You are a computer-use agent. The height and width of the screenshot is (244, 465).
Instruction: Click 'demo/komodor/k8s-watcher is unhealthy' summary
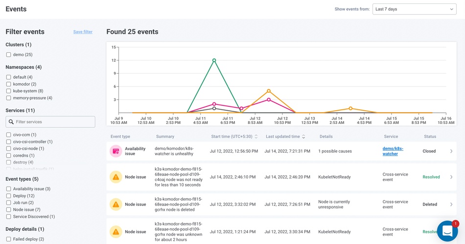pyautogui.click(x=174, y=151)
